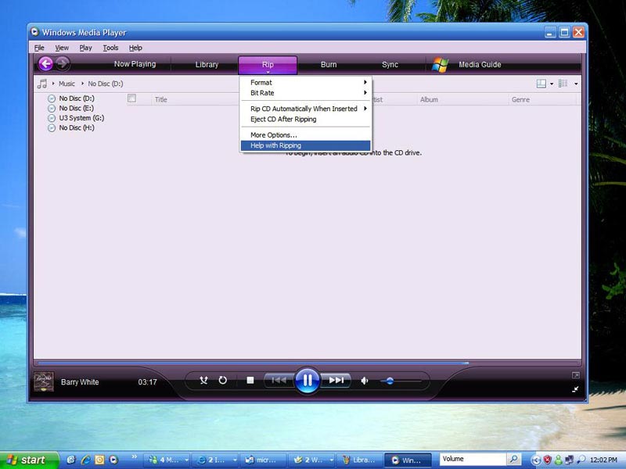Open the Format submenu

click(305, 83)
